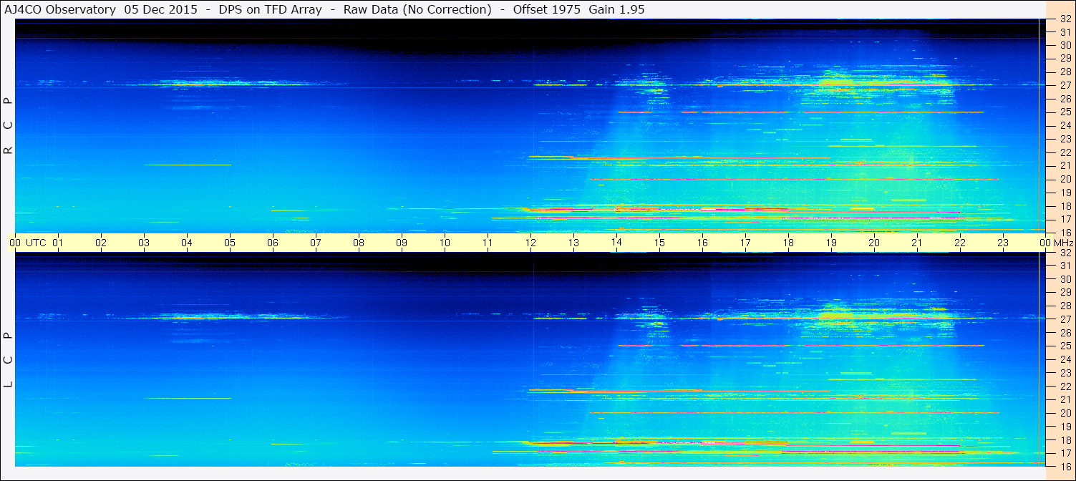The width and height of the screenshot is (1076, 481).
Task: Select the 16 hour marker on the time axis
Action: (x=702, y=243)
